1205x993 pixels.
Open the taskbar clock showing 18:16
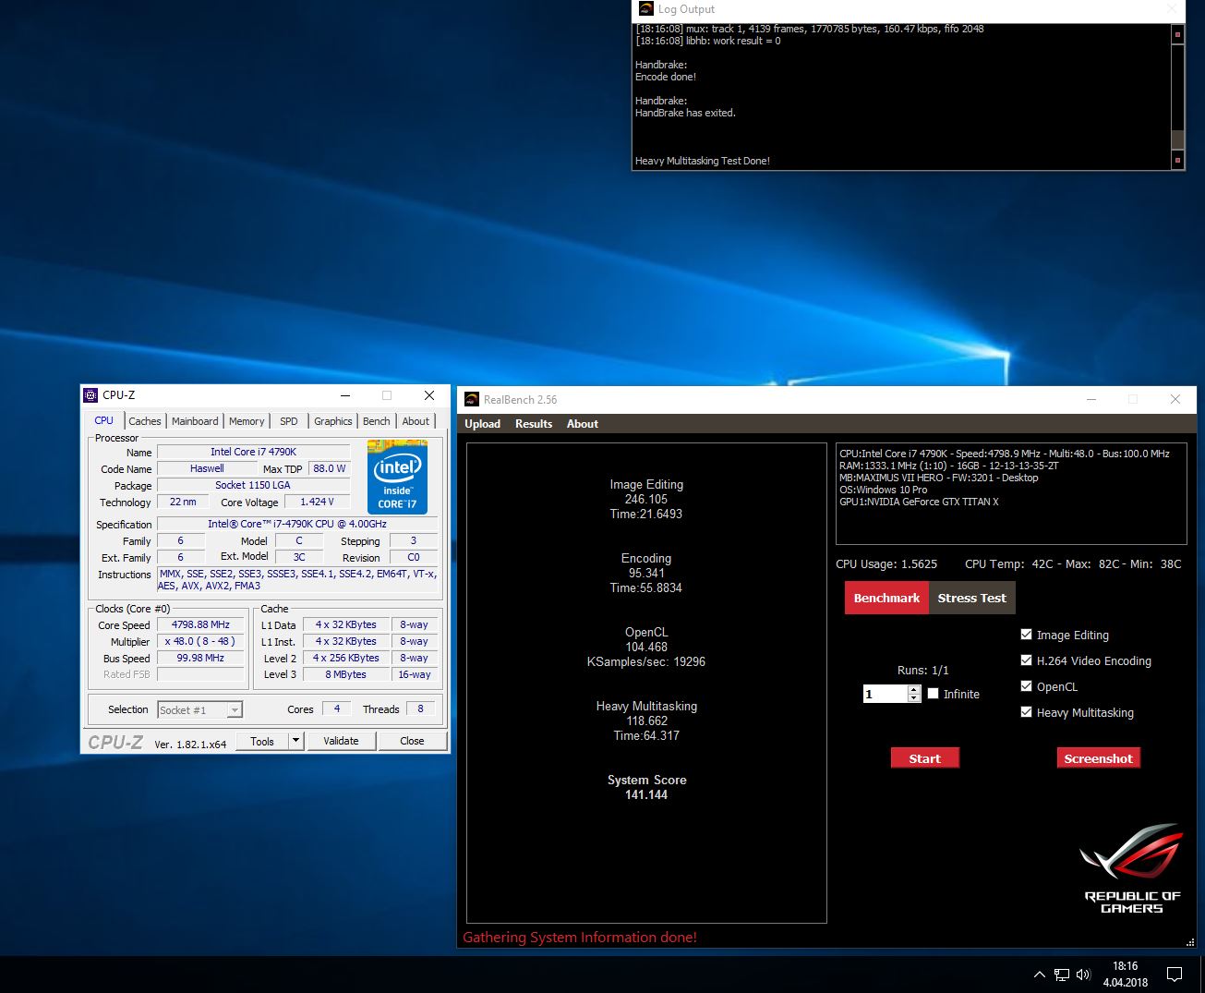click(1125, 975)
